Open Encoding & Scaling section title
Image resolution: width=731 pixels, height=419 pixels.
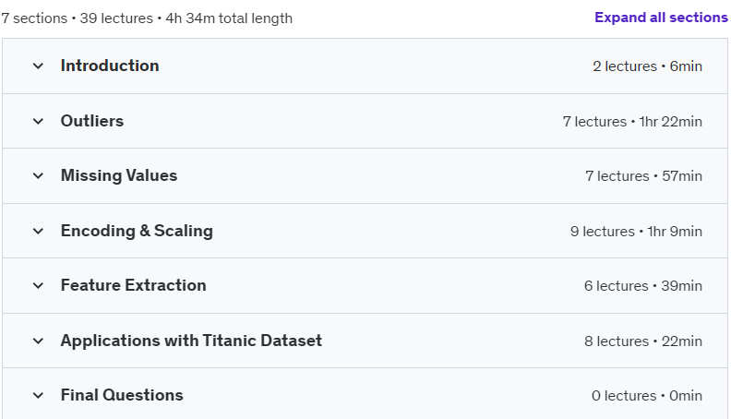tap(137, 231)
